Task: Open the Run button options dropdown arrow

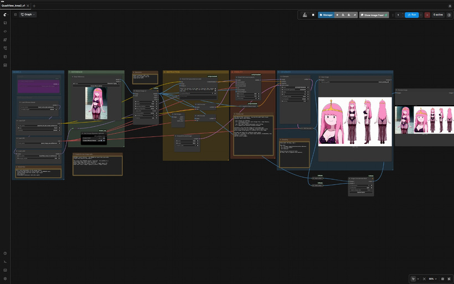Action: click(421, 15)
